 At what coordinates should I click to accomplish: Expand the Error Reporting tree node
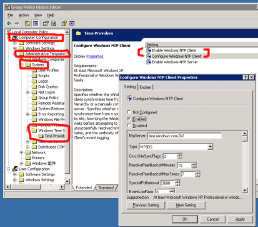27,114
